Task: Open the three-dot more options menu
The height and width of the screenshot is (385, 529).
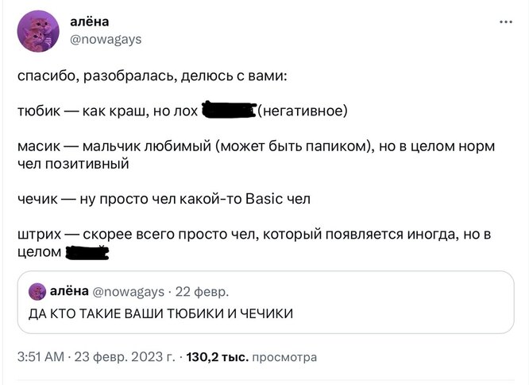Action: 505,21
